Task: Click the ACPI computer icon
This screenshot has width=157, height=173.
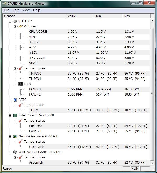Action: click(x=15, y=100)
